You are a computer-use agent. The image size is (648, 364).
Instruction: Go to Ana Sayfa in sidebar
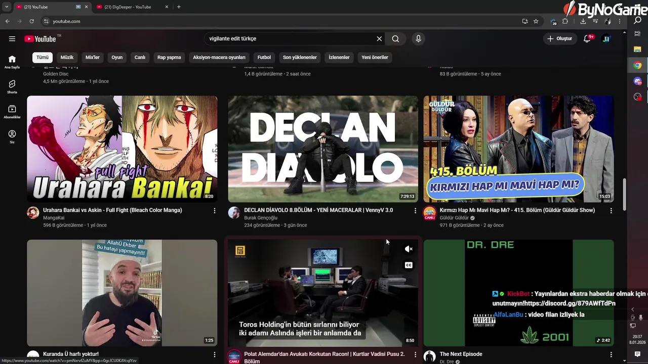tap(12, 62)
